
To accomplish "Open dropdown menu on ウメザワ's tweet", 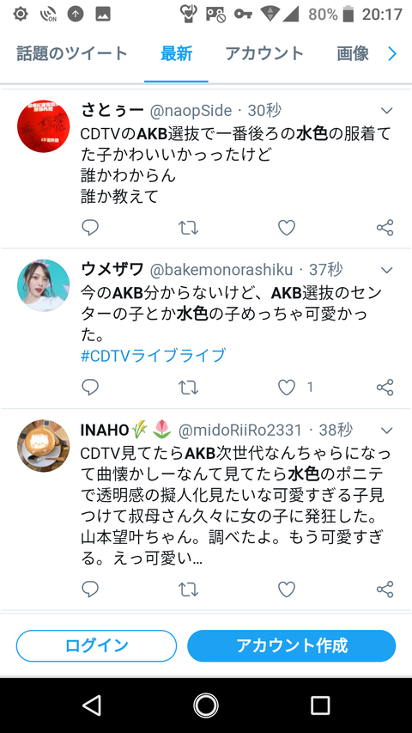I will (x=387, y=270).
